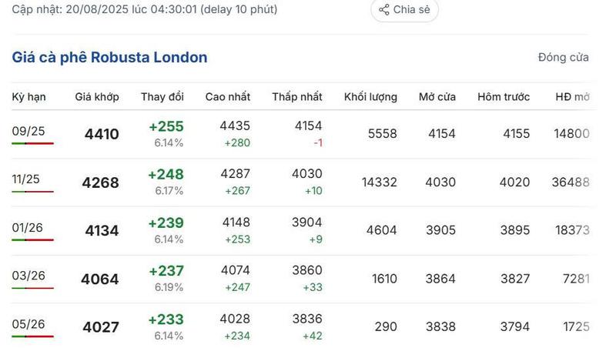This screenshot has width=616, height=348.
Task: Sort by the Kỳ hạn column header
Action: pyautogui.click(x=29, y=97)
